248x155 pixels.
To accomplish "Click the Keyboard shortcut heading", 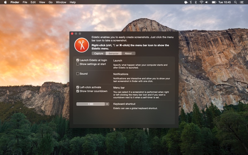I will coord(124,104).
